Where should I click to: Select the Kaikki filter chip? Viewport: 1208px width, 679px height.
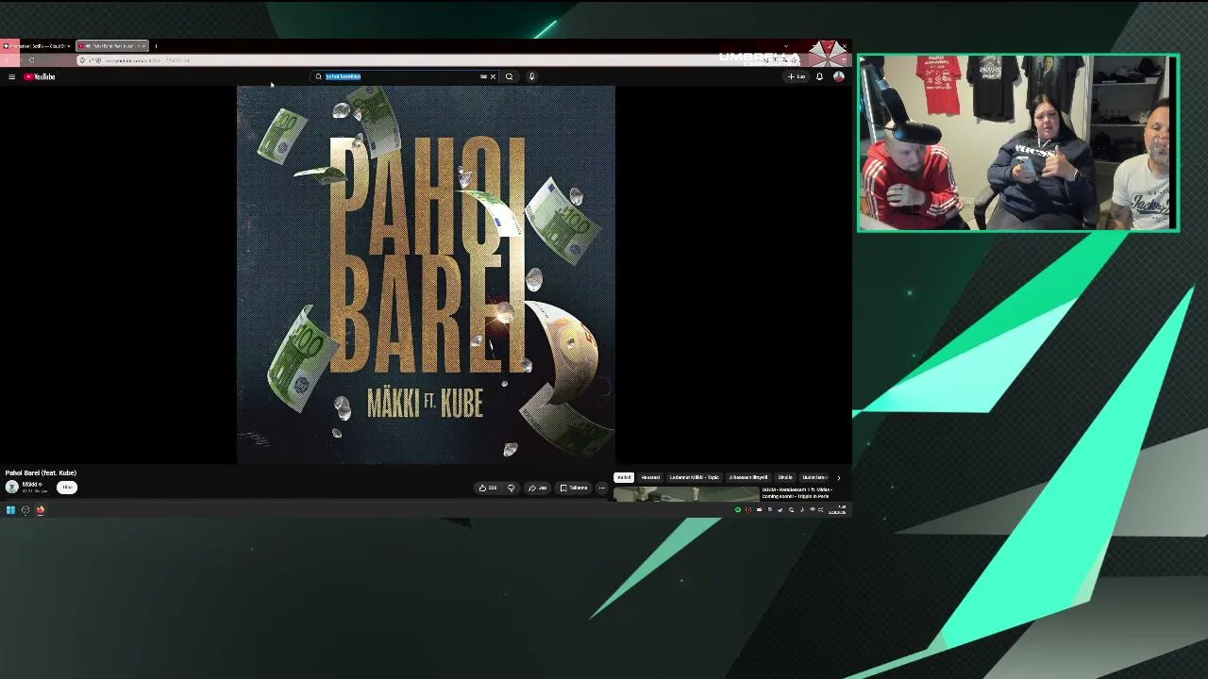(x=624, y=477)
